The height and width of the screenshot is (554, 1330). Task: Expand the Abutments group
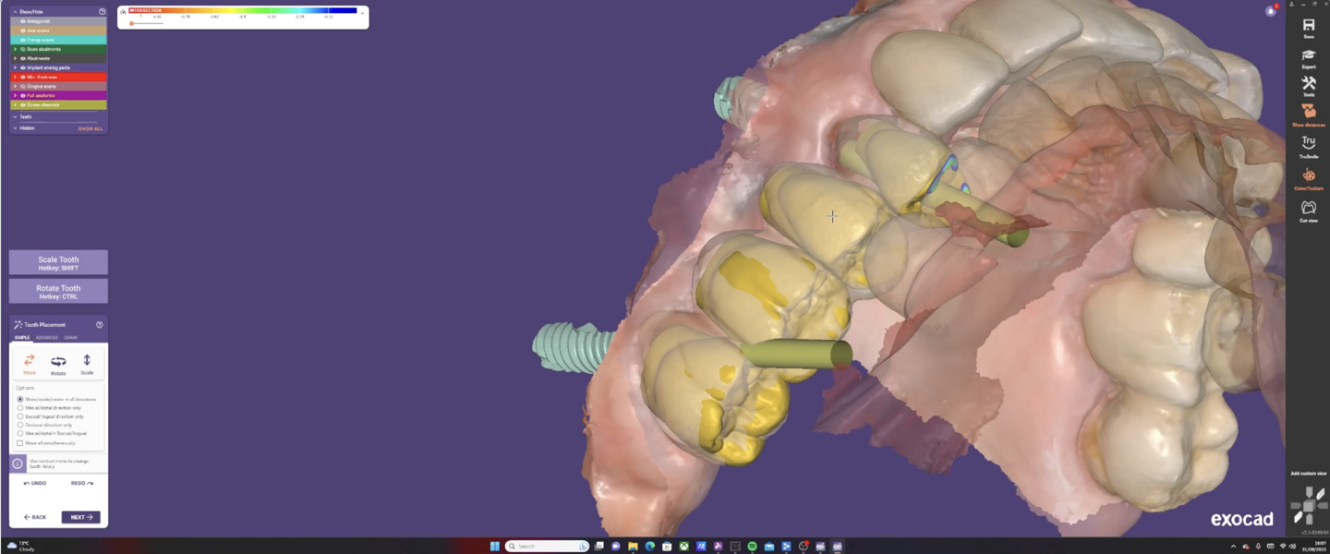16,58
